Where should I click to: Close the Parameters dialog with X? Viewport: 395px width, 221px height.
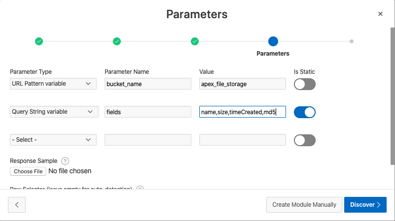pyautogui.click(x=380, y=14)
